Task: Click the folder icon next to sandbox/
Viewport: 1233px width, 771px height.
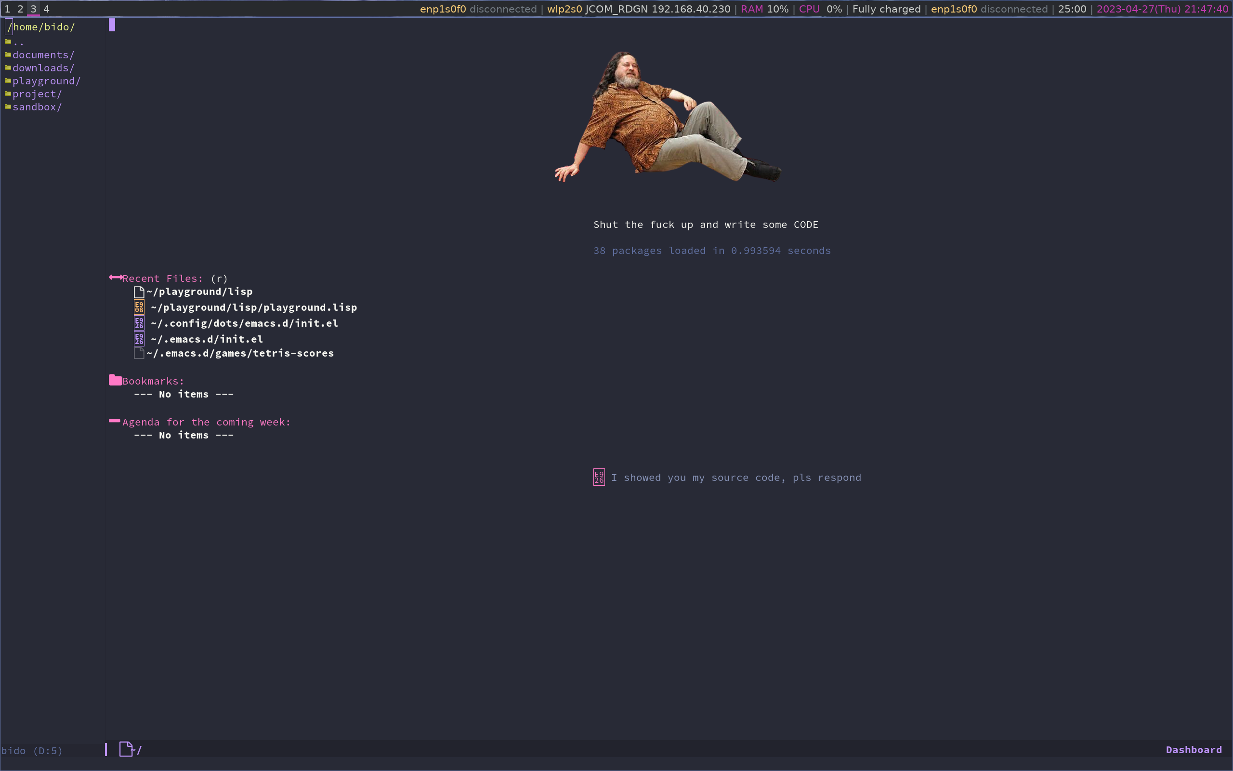Action: [8, 106]
